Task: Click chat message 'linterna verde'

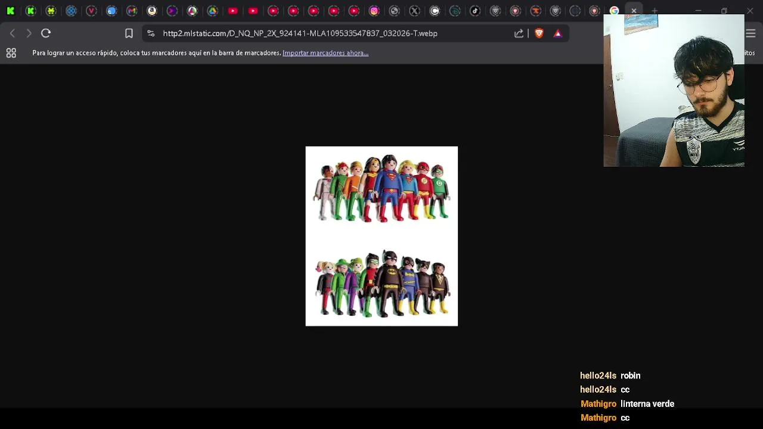Action: pyautogui.click(x=647, y=404)
